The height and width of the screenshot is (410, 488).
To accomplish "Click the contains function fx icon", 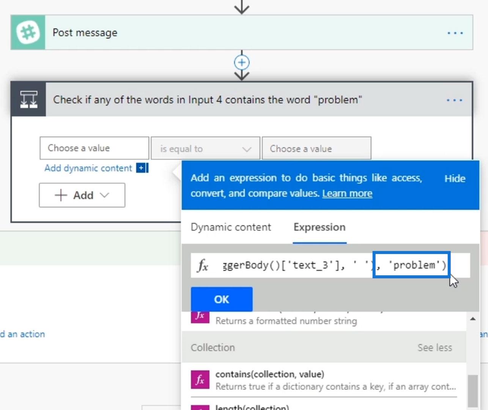I will pyautogui.click(x=200, y=380).
